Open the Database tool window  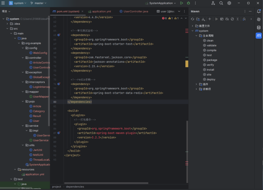point(259,28)
